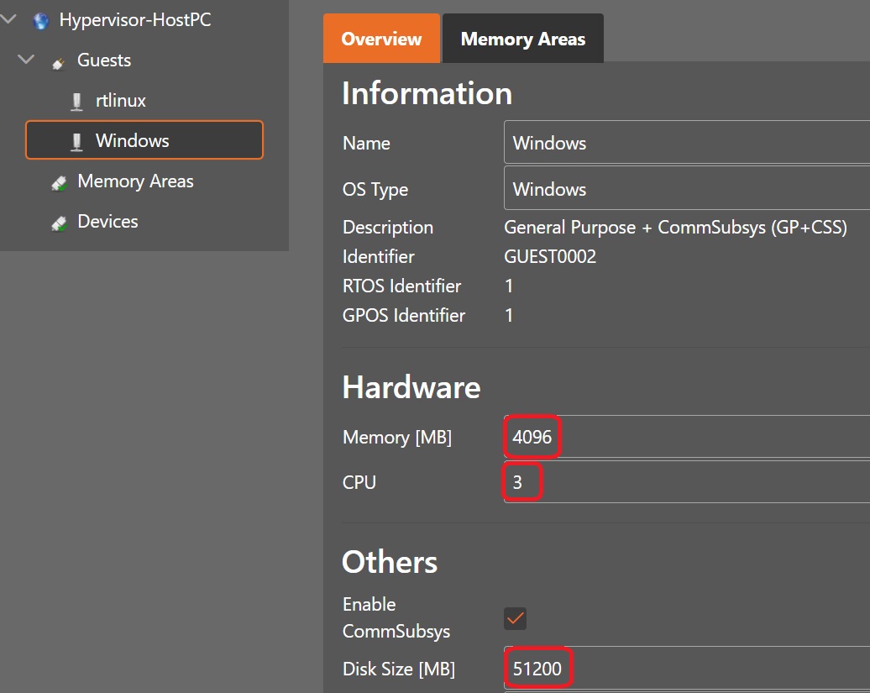Click the Devices tree icon

point(59,223)
